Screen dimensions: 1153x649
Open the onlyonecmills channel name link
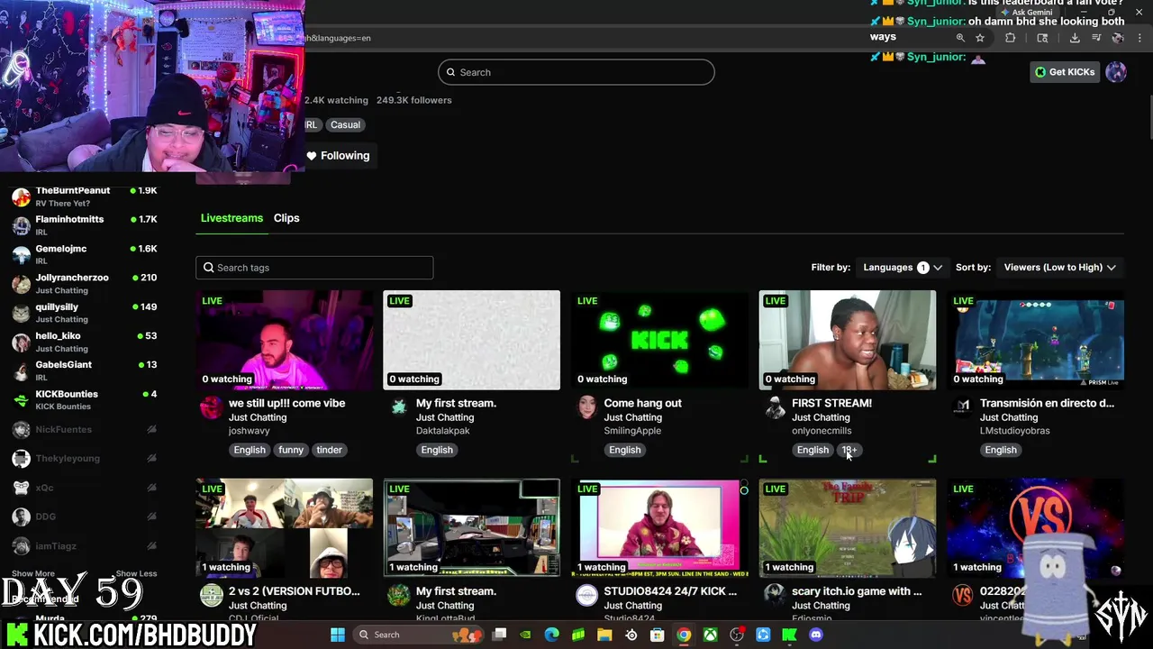821,431
